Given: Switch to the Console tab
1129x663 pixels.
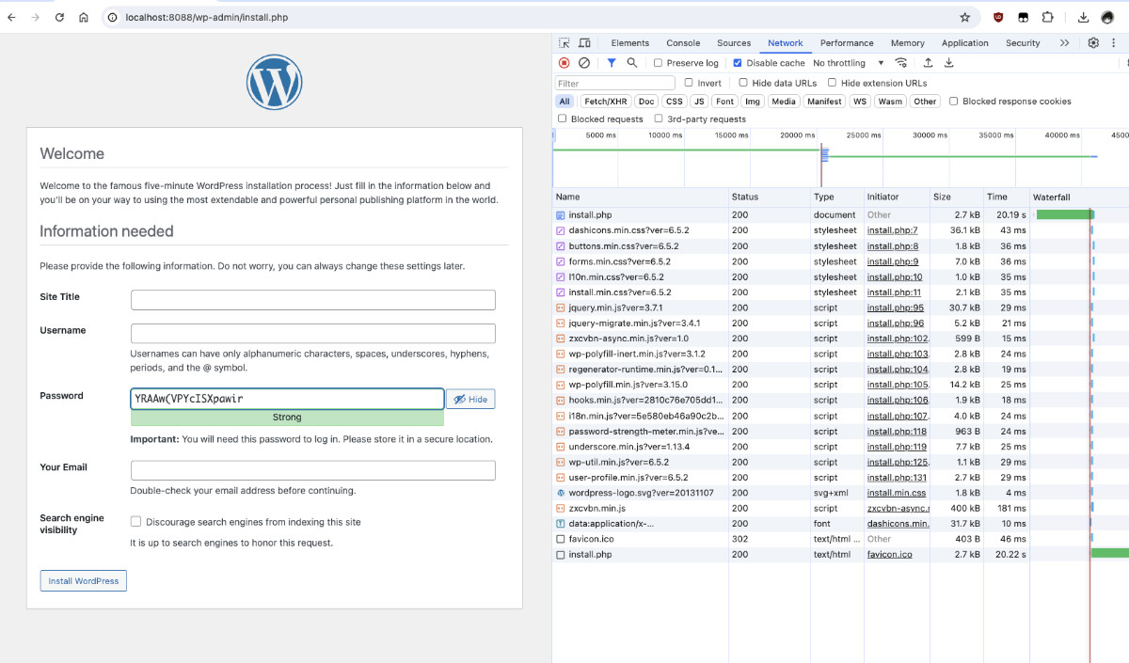Looking at the screenshot, I should click(683, 43).
